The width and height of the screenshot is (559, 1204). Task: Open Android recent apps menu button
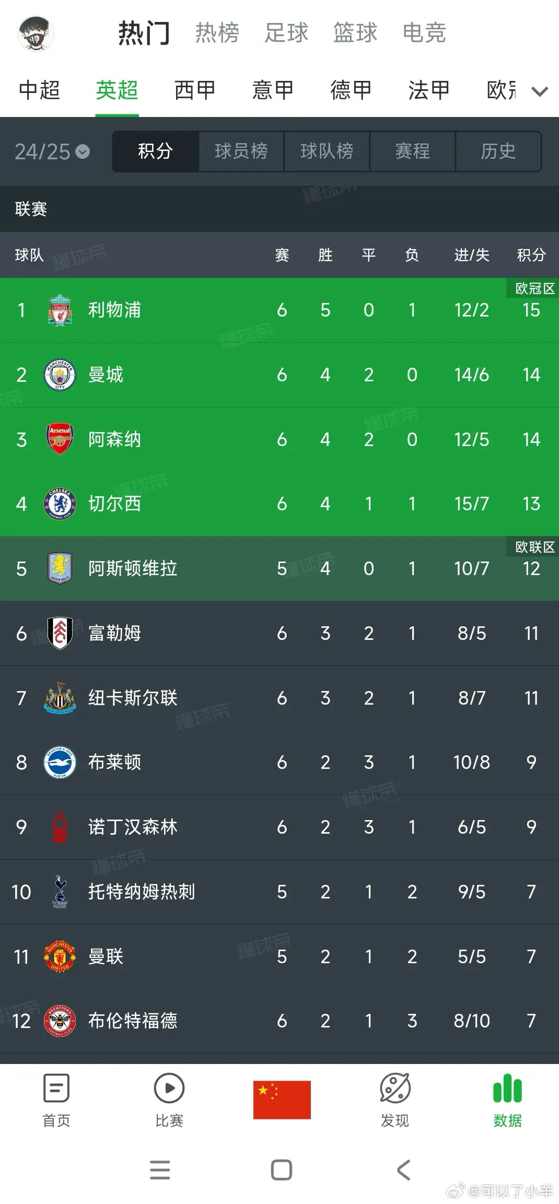point(160,1170)
